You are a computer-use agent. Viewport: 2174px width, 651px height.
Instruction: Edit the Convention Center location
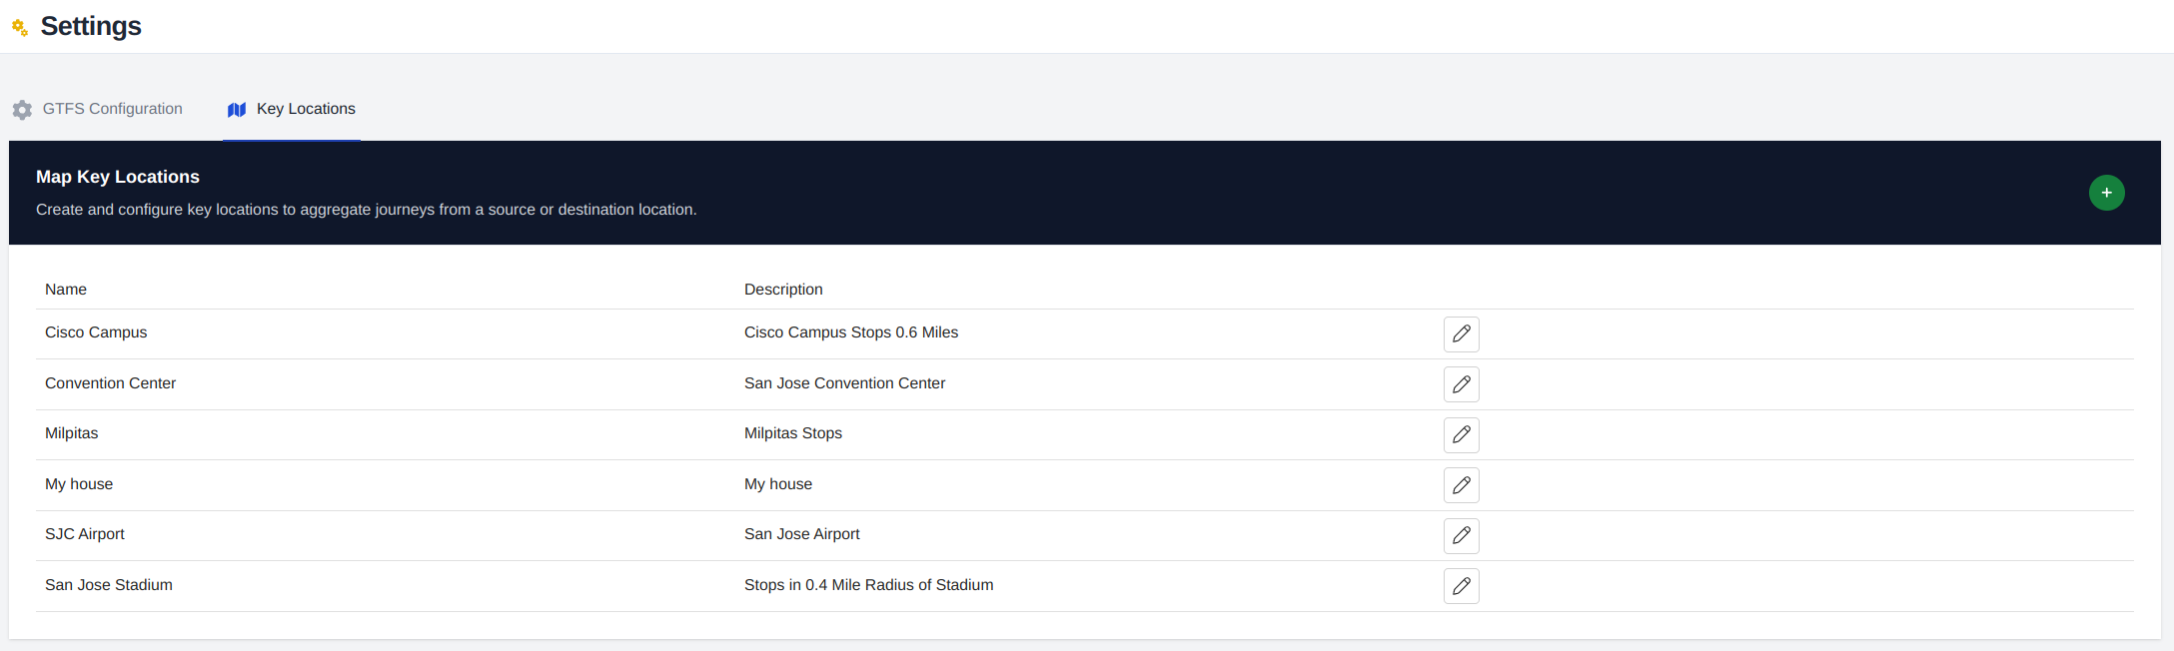(x=1461, y=384)
